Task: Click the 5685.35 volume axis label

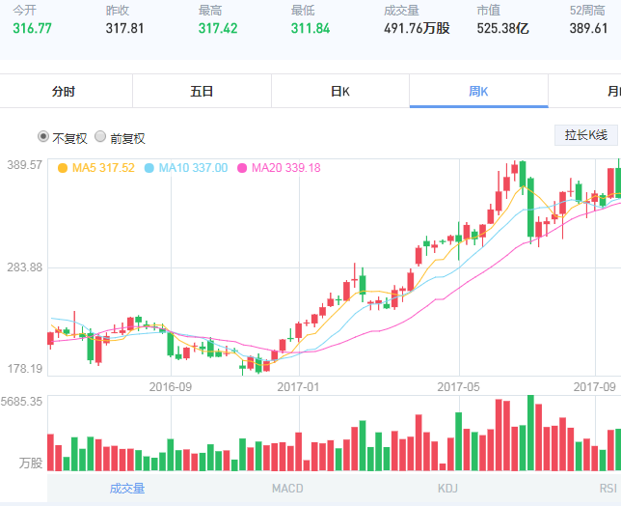Action: [21, 402]
